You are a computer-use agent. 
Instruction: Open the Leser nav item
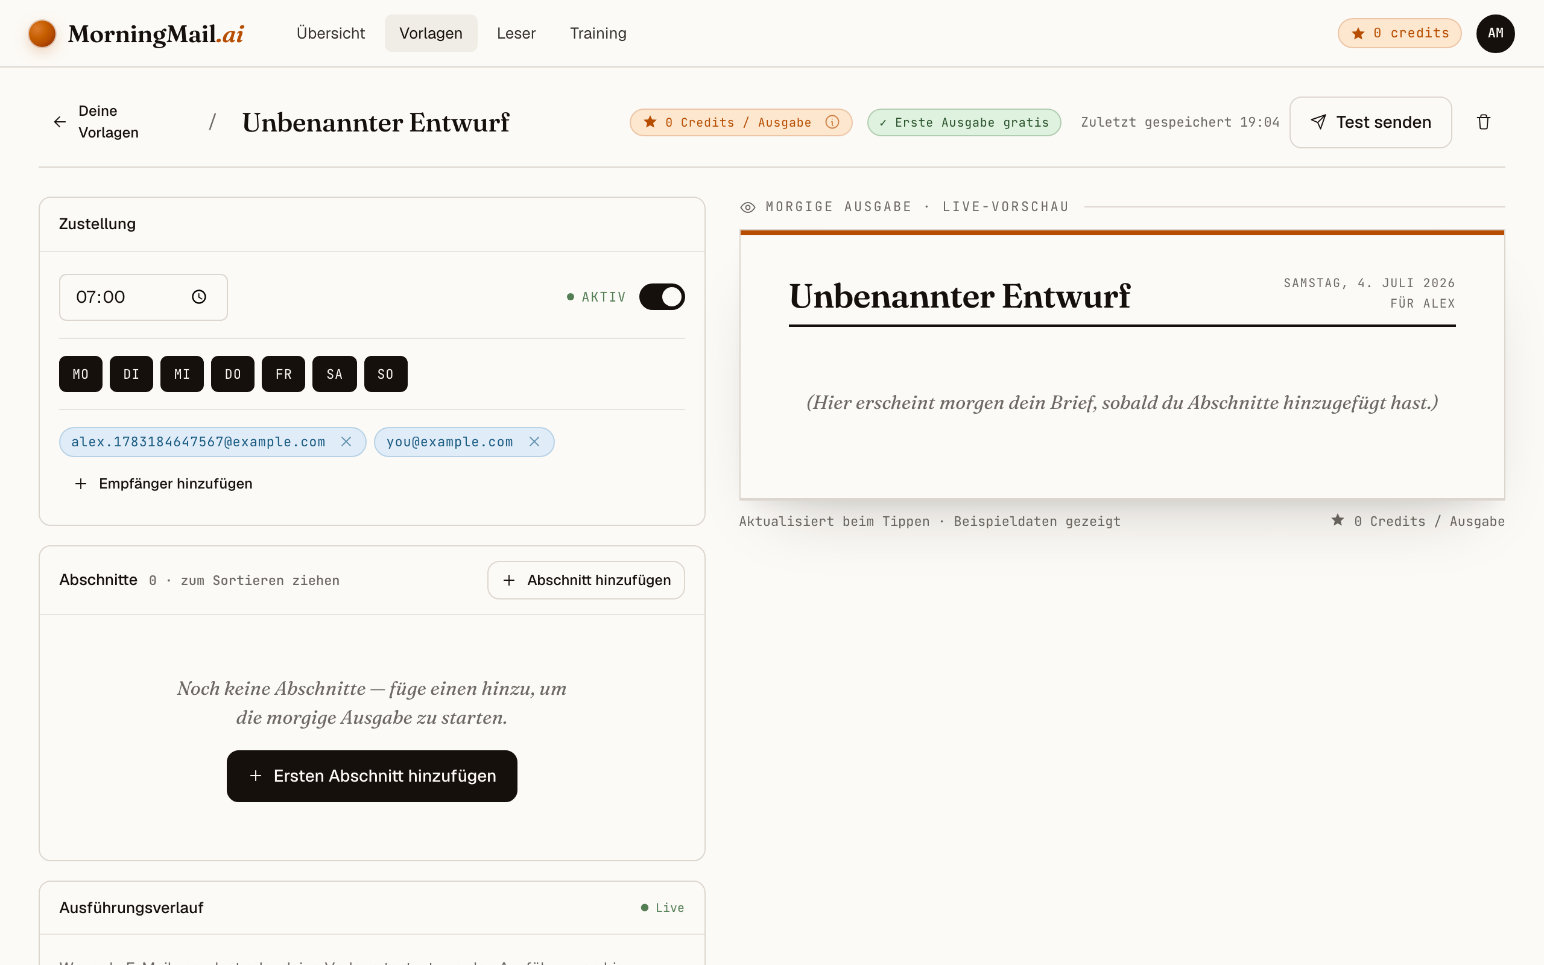click(516, 33)
